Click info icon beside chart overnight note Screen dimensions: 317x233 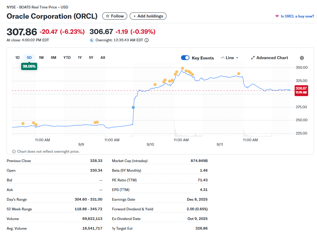click(x=14, y=152)
